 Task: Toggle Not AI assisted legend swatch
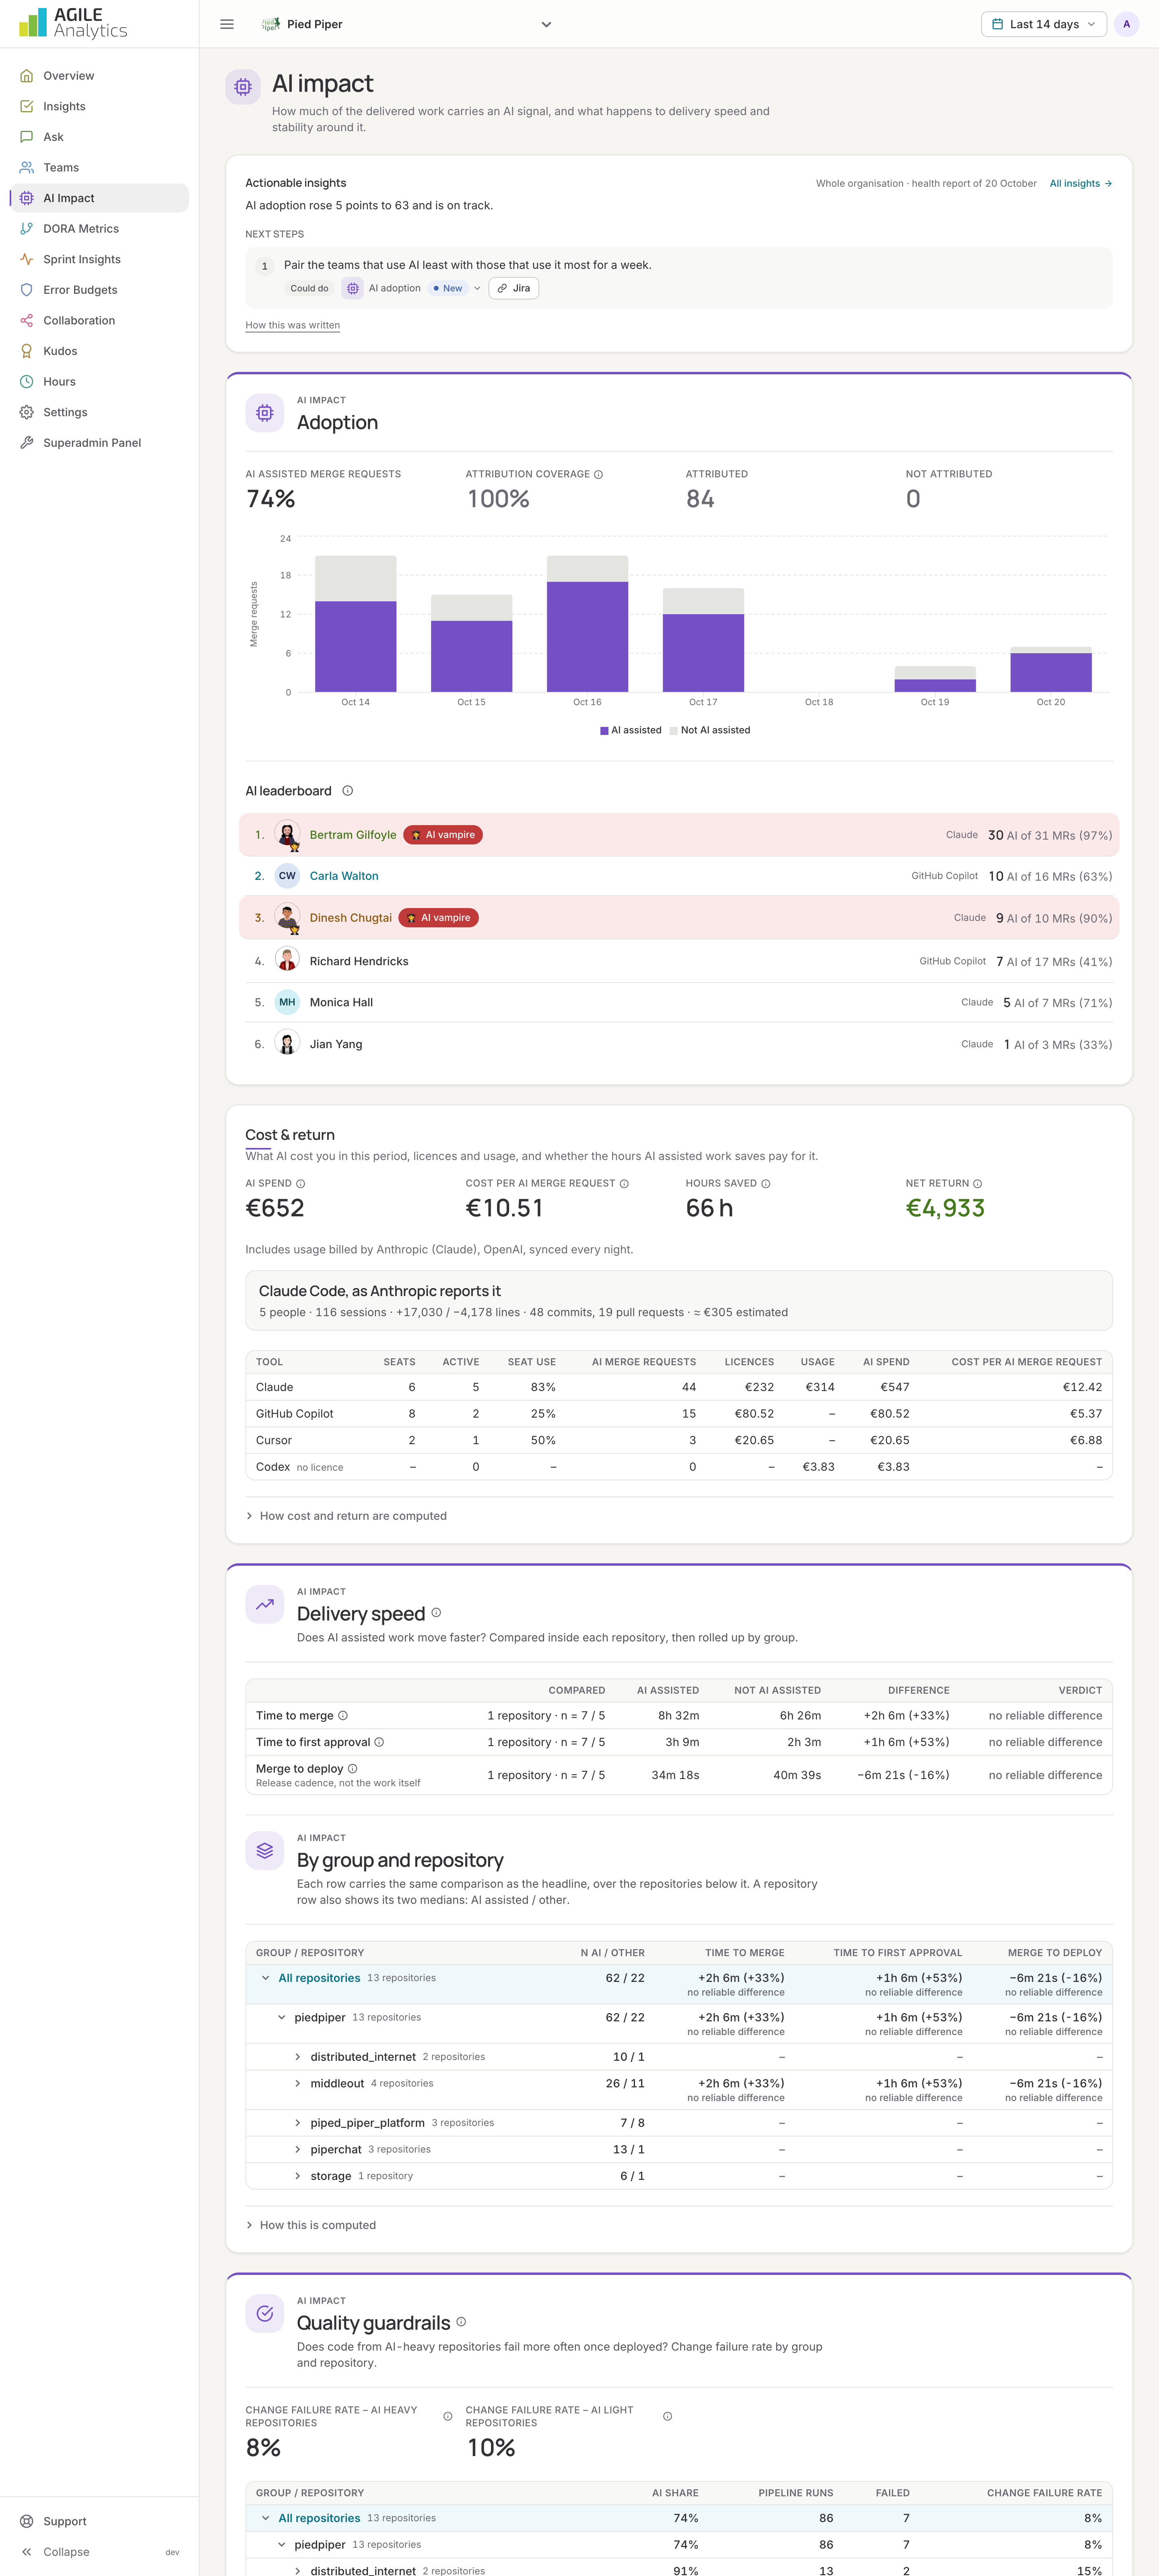674,731
